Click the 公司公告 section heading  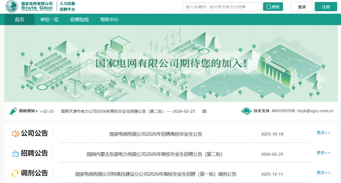coord(34,133)
